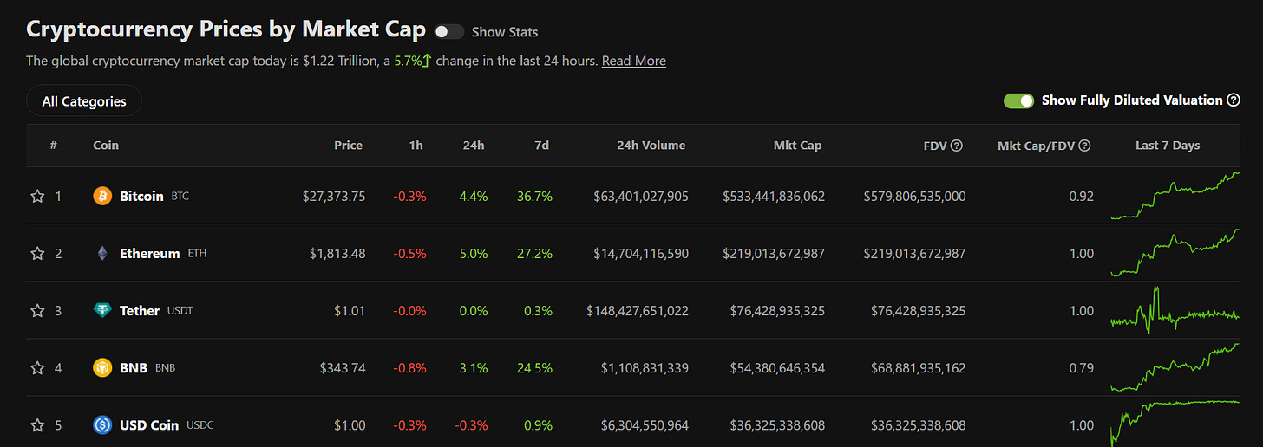Image resolution: width=1263 pixels, height=447 pixels.
Task: Sort by 1h change column
Action: point(416,146)
